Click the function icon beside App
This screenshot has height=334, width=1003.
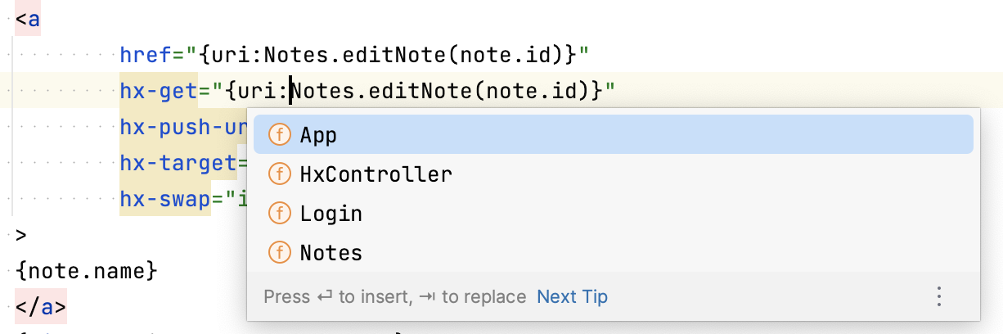[280, 135]
